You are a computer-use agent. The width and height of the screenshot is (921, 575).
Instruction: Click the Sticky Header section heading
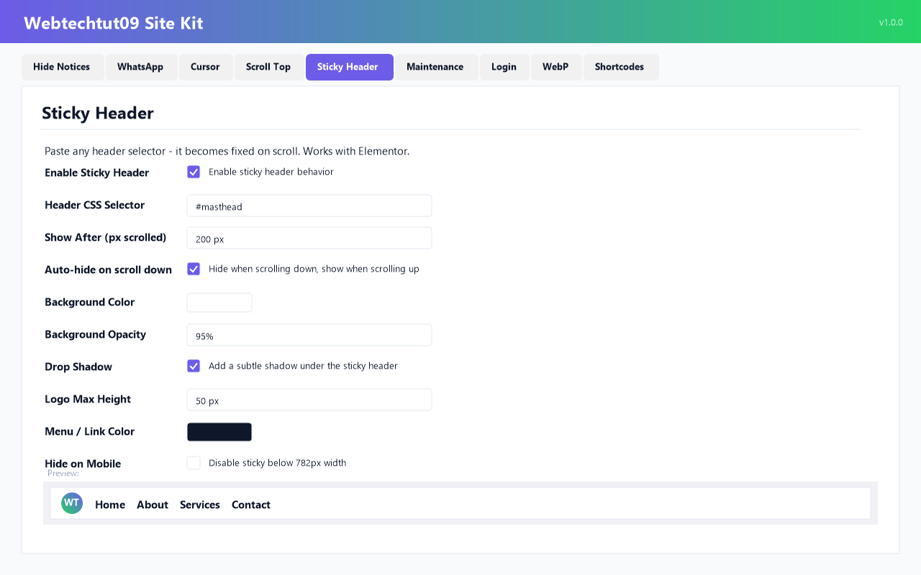coord(98,113)
